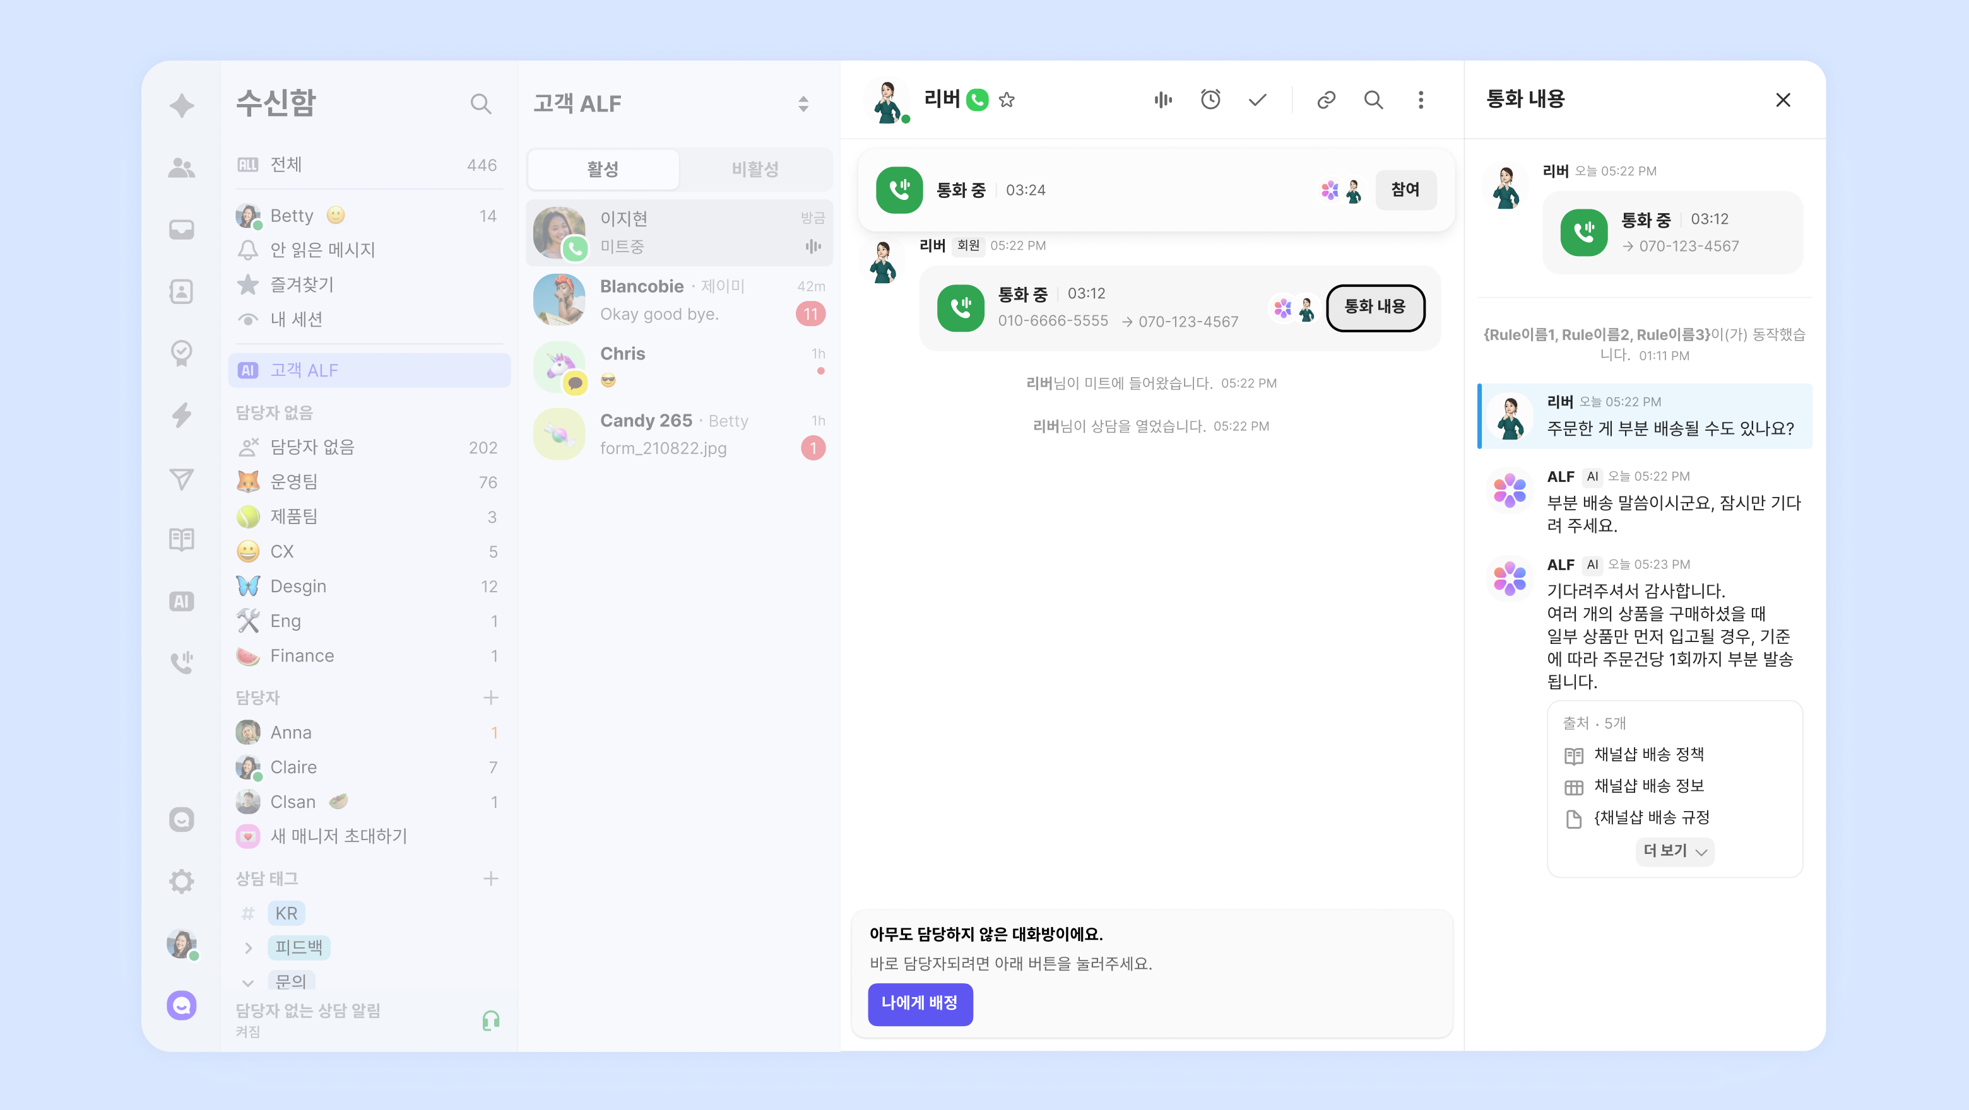
Task: Add a new 상담 태그 with plus
Action: tap(491, 879)
